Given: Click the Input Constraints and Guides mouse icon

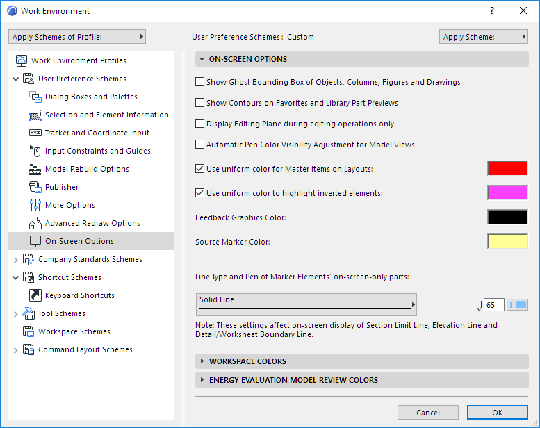Looking at the screenshot, I should click(35, 151).
